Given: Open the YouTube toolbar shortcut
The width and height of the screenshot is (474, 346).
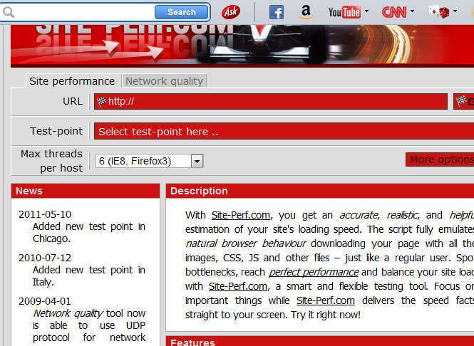Looking at the screenshot, I should (x=344, y=12).
